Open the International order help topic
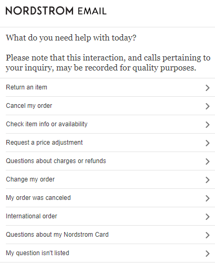215x272 pixels. (x=110, y=216)
